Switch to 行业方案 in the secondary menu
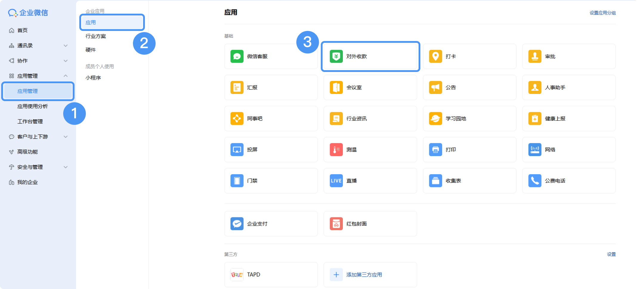The image size is (638, 289). (96, 36)
